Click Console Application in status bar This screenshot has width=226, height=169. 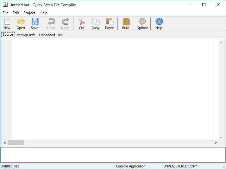(x=131, y=166)
